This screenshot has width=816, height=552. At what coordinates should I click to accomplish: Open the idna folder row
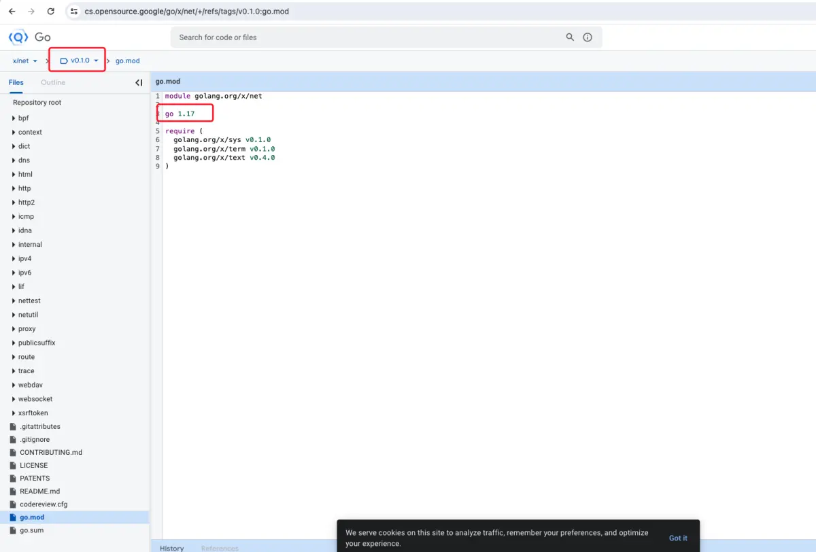(x=75, y=230)
